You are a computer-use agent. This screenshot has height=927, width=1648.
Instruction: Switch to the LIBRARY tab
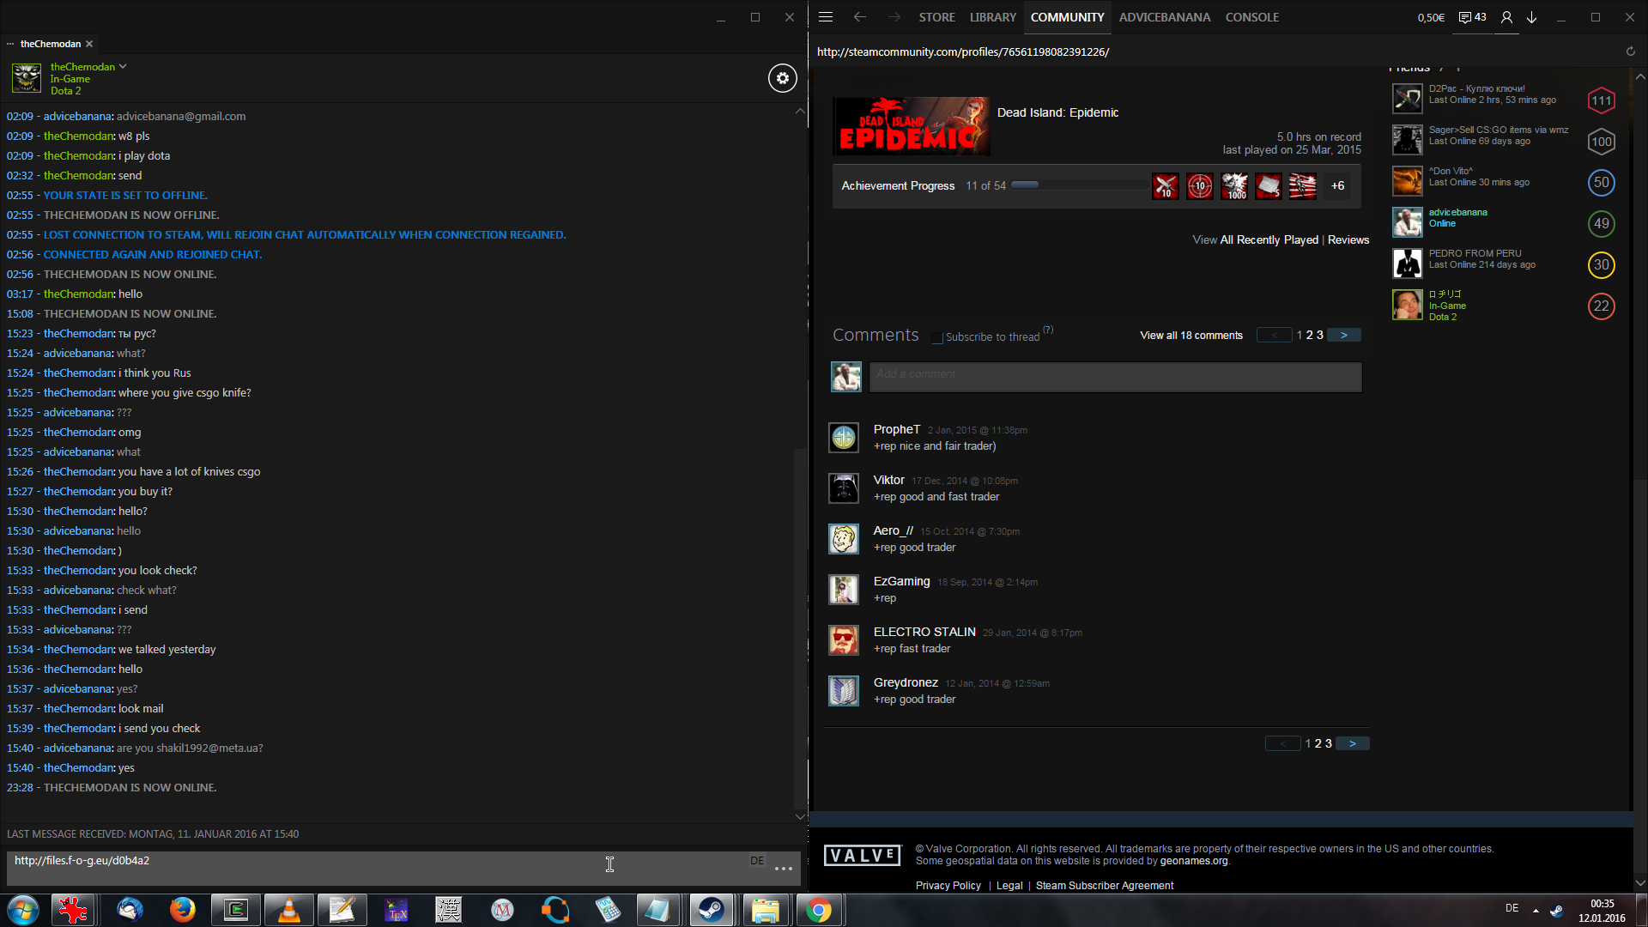[992, 17]
